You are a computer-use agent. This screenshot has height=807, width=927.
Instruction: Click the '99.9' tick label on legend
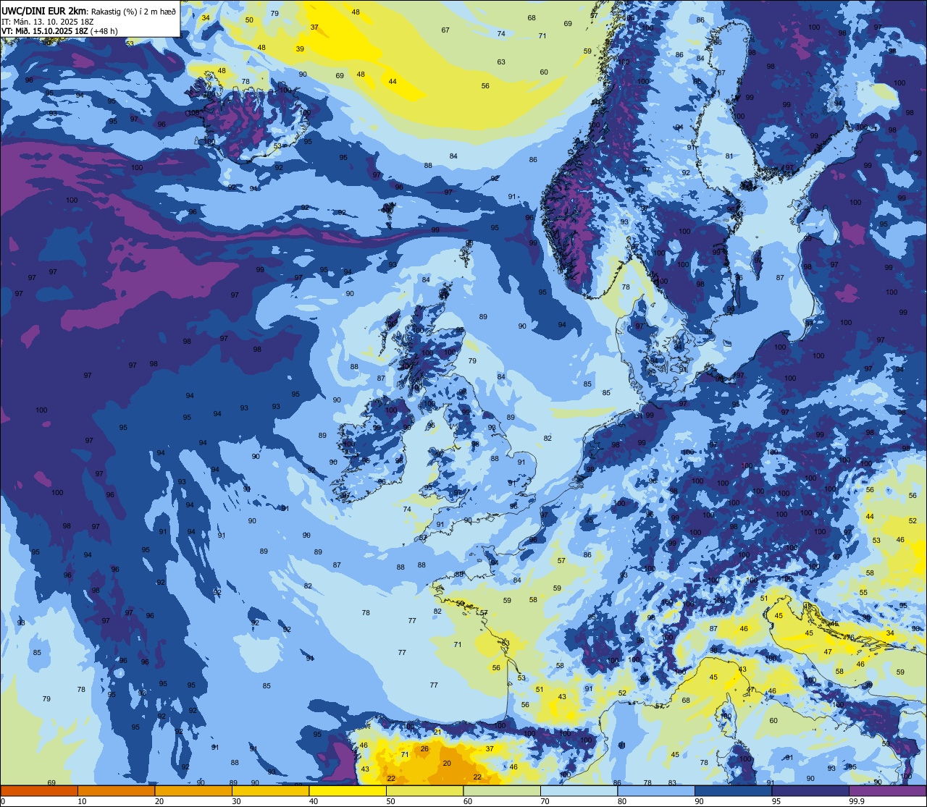pos(857,801)
